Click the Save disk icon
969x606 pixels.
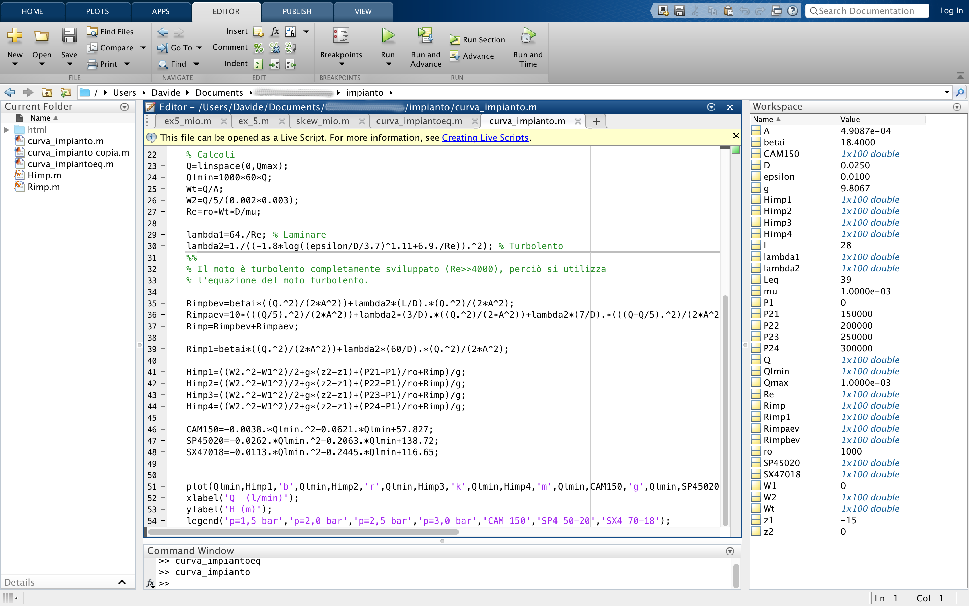tap(69, 36)
